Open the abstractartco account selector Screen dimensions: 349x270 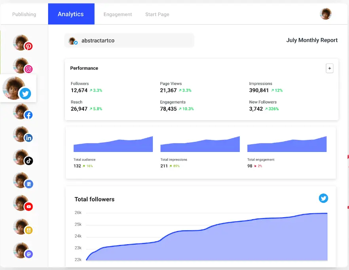(x=129, y=40)
